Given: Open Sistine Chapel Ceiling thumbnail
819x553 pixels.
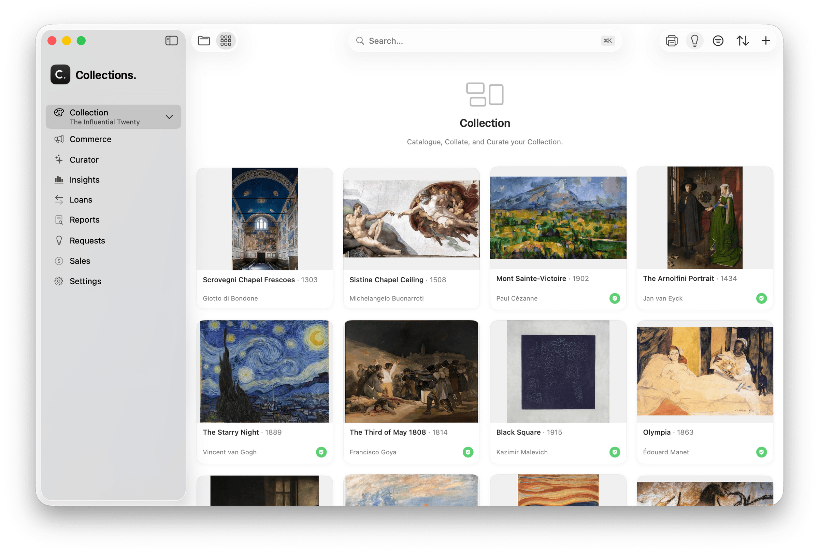Looking at the screenshot, I should click(411, 219).
